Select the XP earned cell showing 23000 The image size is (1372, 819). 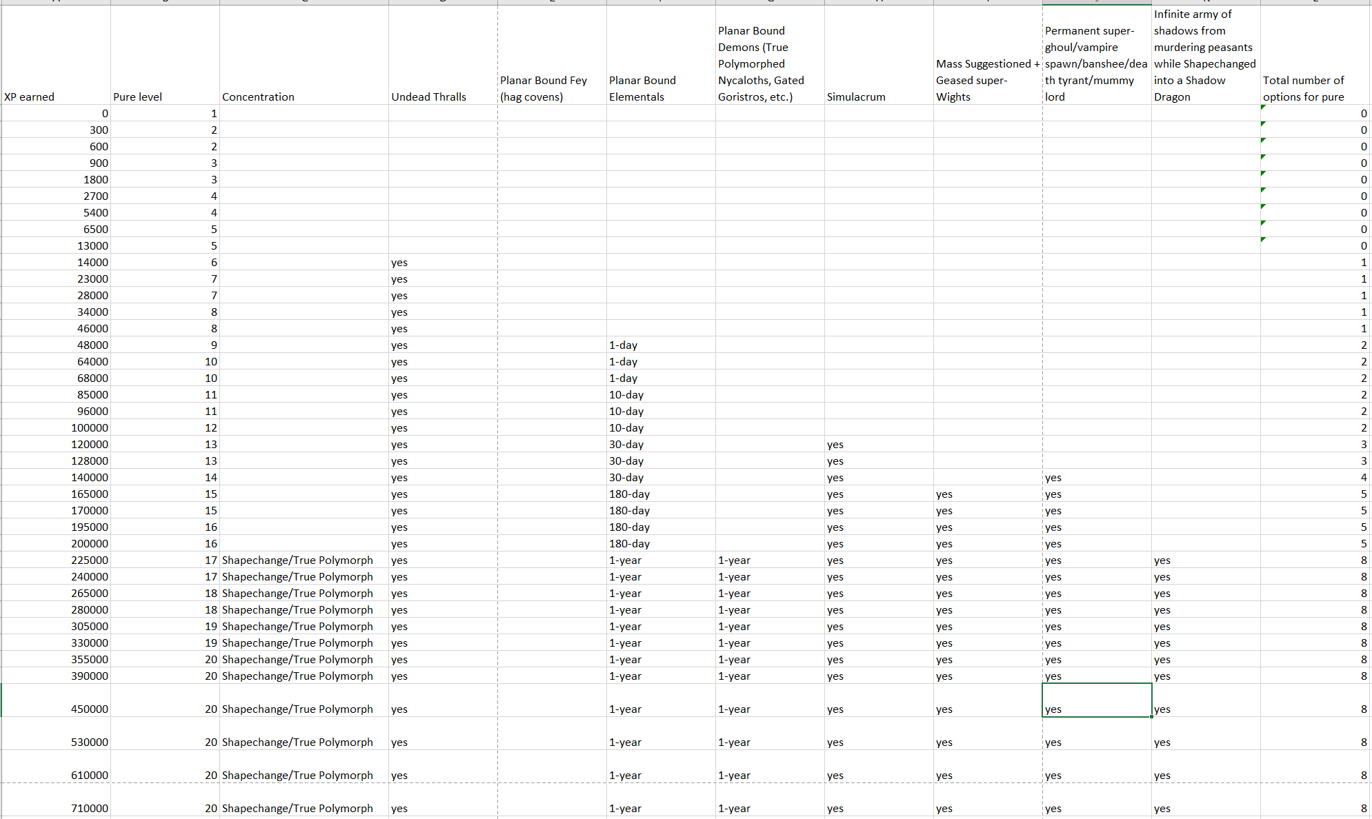[56, 279]
